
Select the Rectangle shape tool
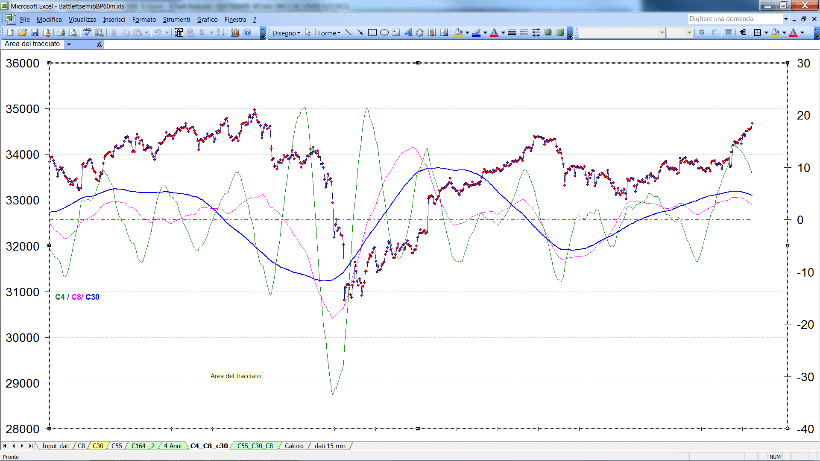372,32
